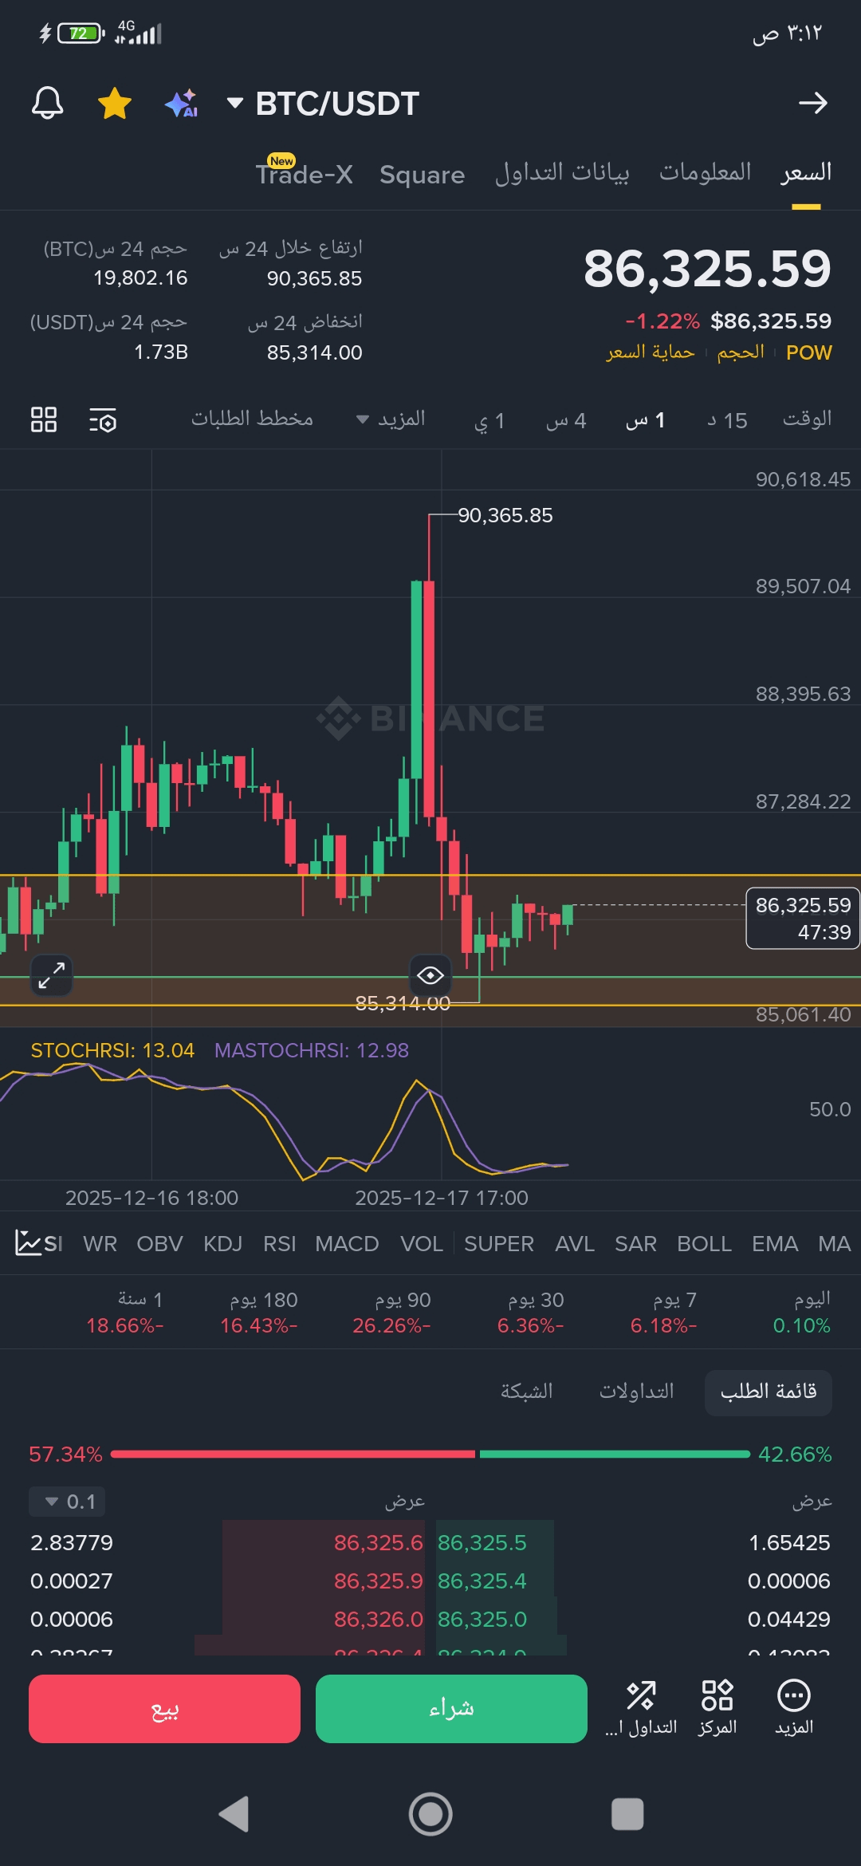This screenshot has width=861, height=1866.
Task: Tap the Android home navigation button
Action: tap(431, 1815)
